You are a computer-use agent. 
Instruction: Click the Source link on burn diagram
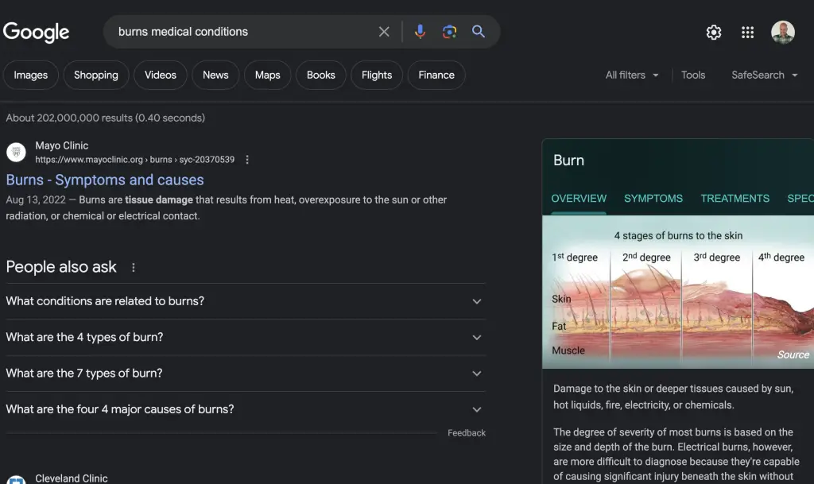[x=793, y=354]
